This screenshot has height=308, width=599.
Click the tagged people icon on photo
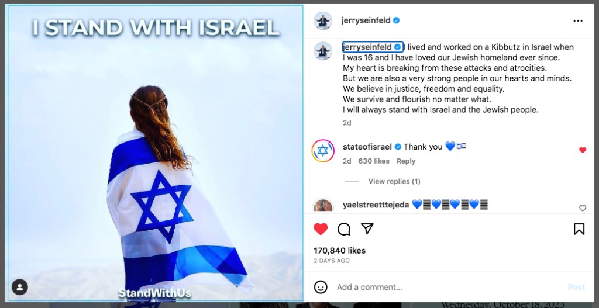[x=20, y=287]
